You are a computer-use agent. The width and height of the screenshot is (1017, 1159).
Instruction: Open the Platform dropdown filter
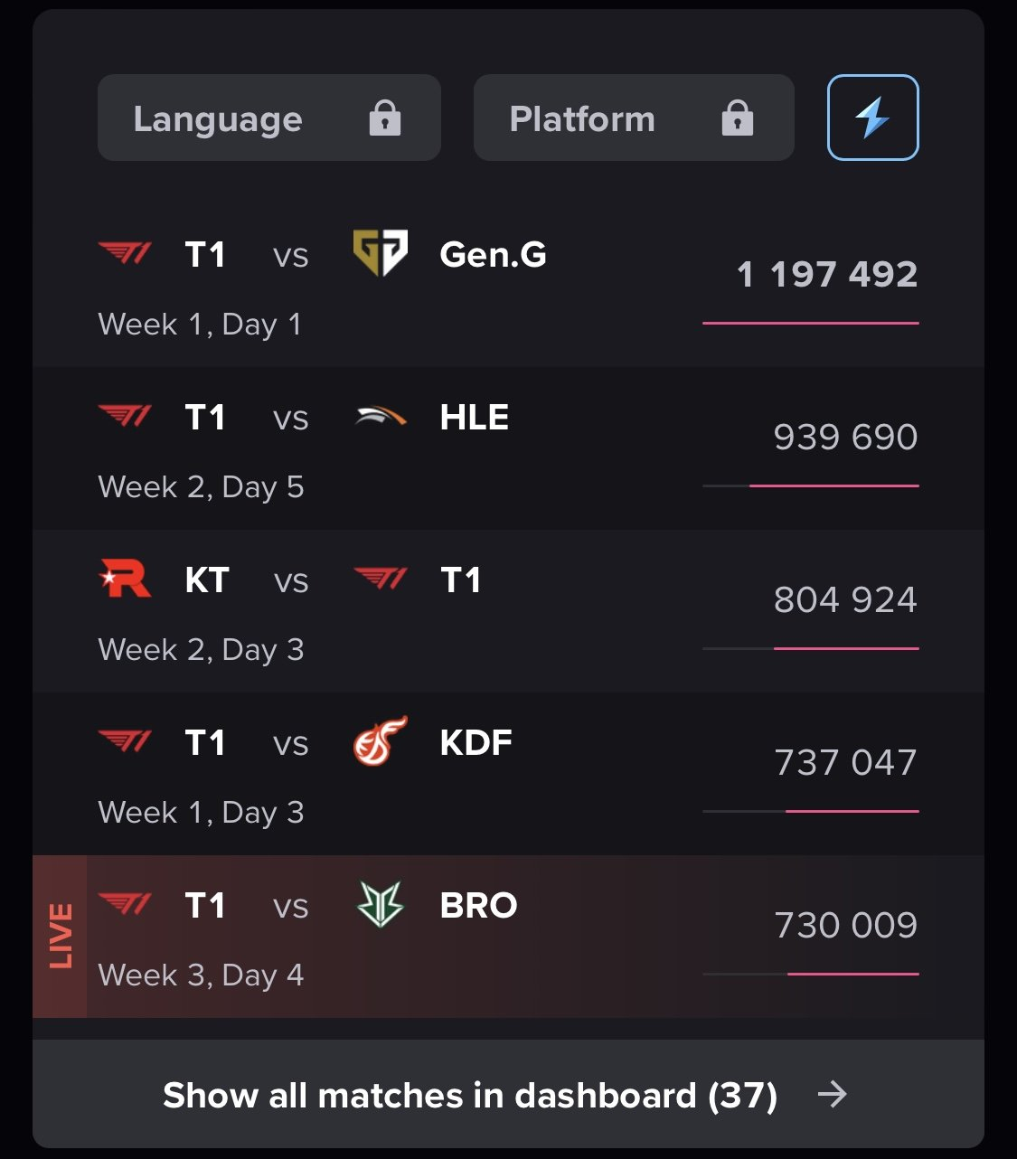click(633, 118)
